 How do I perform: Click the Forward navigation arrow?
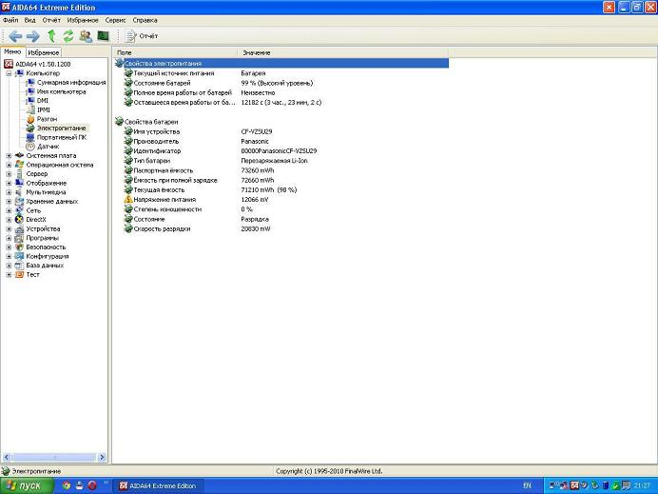[33, 35]
